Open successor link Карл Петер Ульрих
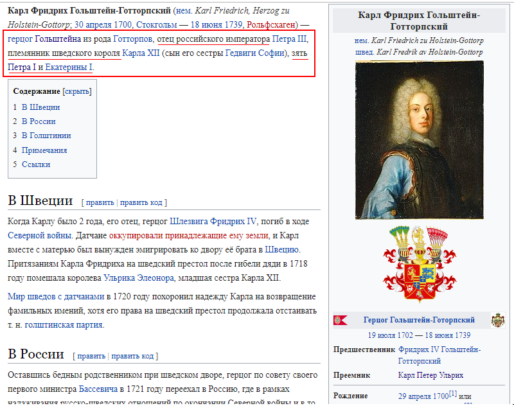Image resolution: width=514 pixels, height=406 pixels. [430, 375]
